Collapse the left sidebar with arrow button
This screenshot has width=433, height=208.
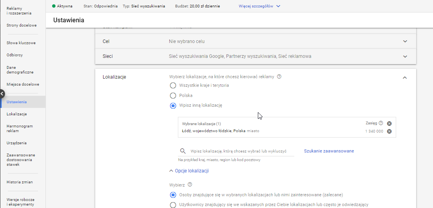(x=2, y=94)
